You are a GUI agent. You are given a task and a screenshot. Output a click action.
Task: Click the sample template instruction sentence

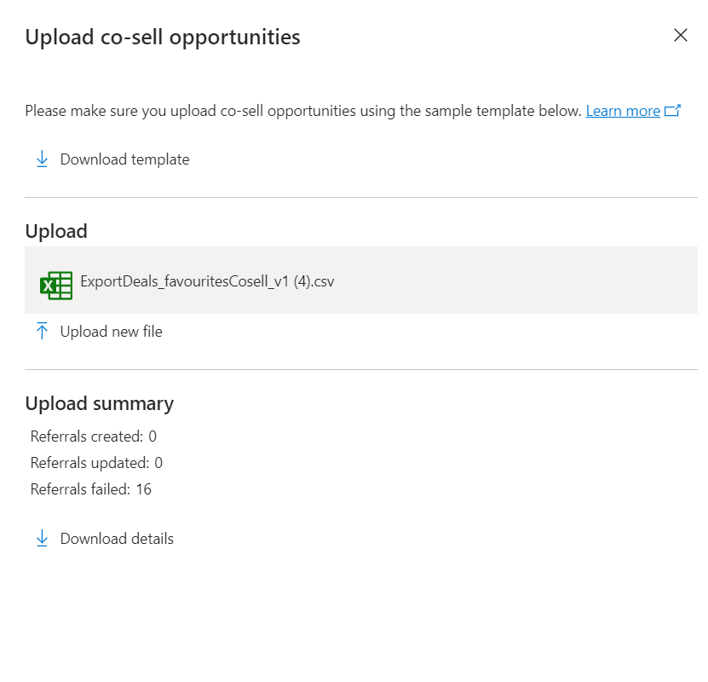[303, 111]
